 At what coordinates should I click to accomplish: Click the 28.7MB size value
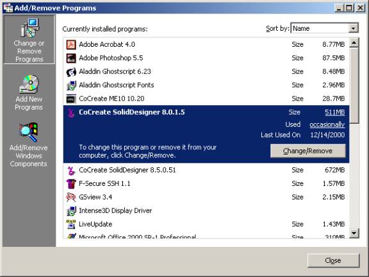(334, 99)
